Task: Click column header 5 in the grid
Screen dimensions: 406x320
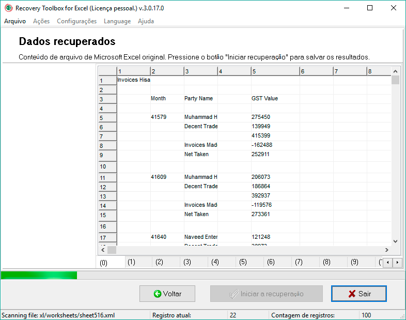Action: coord(275,71)
